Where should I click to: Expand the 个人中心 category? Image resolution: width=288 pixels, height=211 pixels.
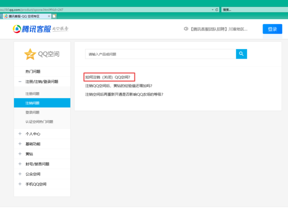click(x=20, y=134)
